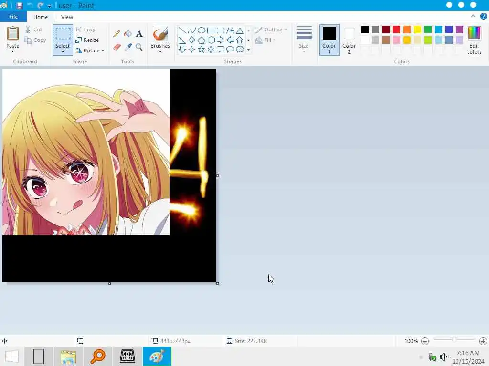Switch to the View tab
This screenshot has width=489, height=366.
[67, 17]
